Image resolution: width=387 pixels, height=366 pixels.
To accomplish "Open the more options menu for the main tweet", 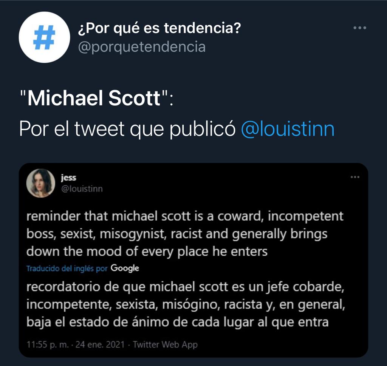I will [360, 28].
